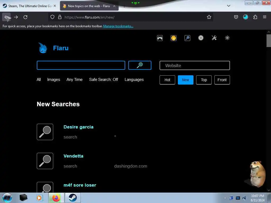Open the black box app in taskbar
This screenshot has width=271, height=203.
pos(24,198)
